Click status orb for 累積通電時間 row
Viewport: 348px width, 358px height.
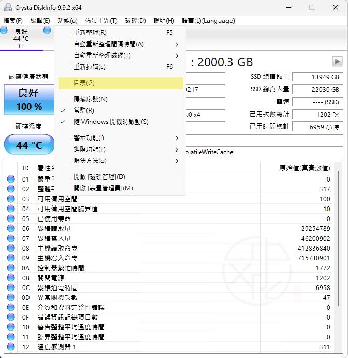[x=11, y=287]
